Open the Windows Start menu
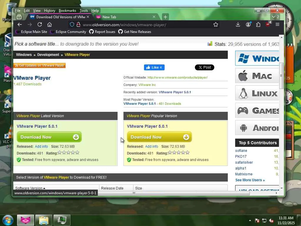The width and height of the screenshot is (301, 226). (x=7, y=220)
